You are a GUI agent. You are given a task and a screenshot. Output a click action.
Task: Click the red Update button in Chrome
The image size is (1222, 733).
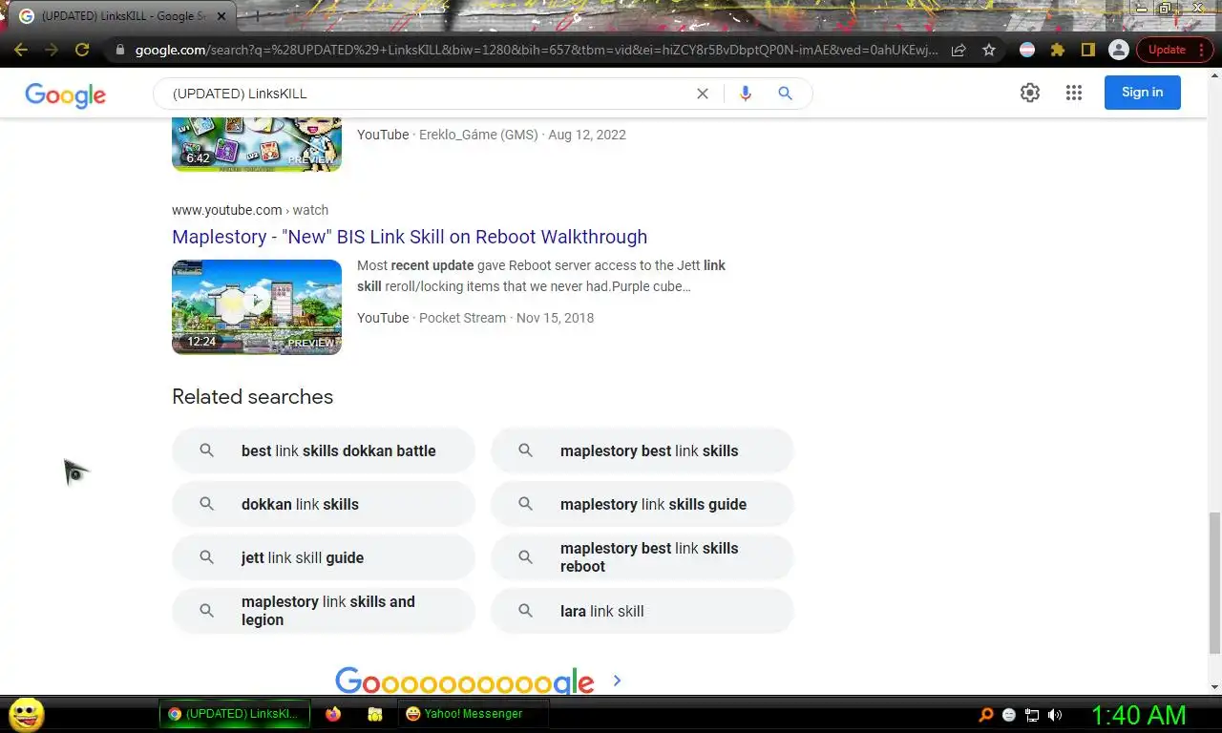[x=1174, y=50]
